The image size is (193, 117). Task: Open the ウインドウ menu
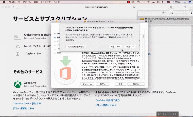tap(46, 2)
